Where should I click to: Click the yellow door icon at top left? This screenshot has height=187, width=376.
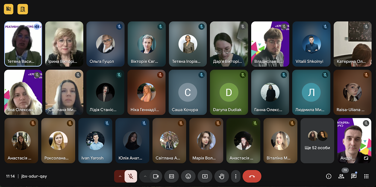point(23,8)
